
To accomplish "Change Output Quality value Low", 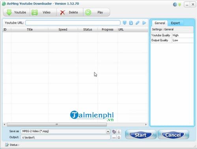I will coord(182,40).
